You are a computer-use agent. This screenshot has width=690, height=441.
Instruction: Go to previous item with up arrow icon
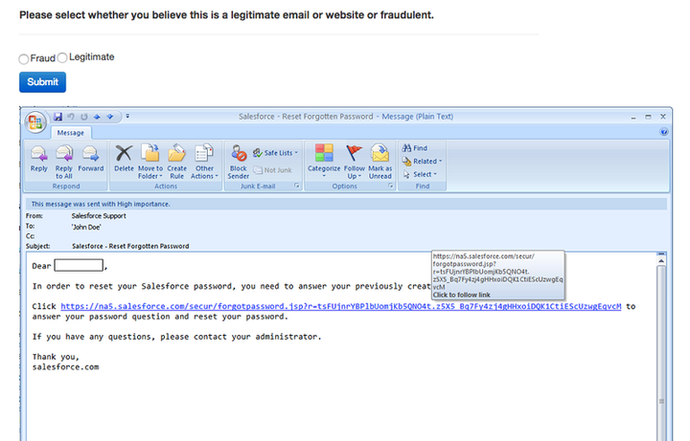[x=97, y=117]
